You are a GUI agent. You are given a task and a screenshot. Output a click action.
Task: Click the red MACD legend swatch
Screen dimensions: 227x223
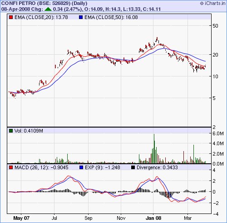click(x=11, y=167)
